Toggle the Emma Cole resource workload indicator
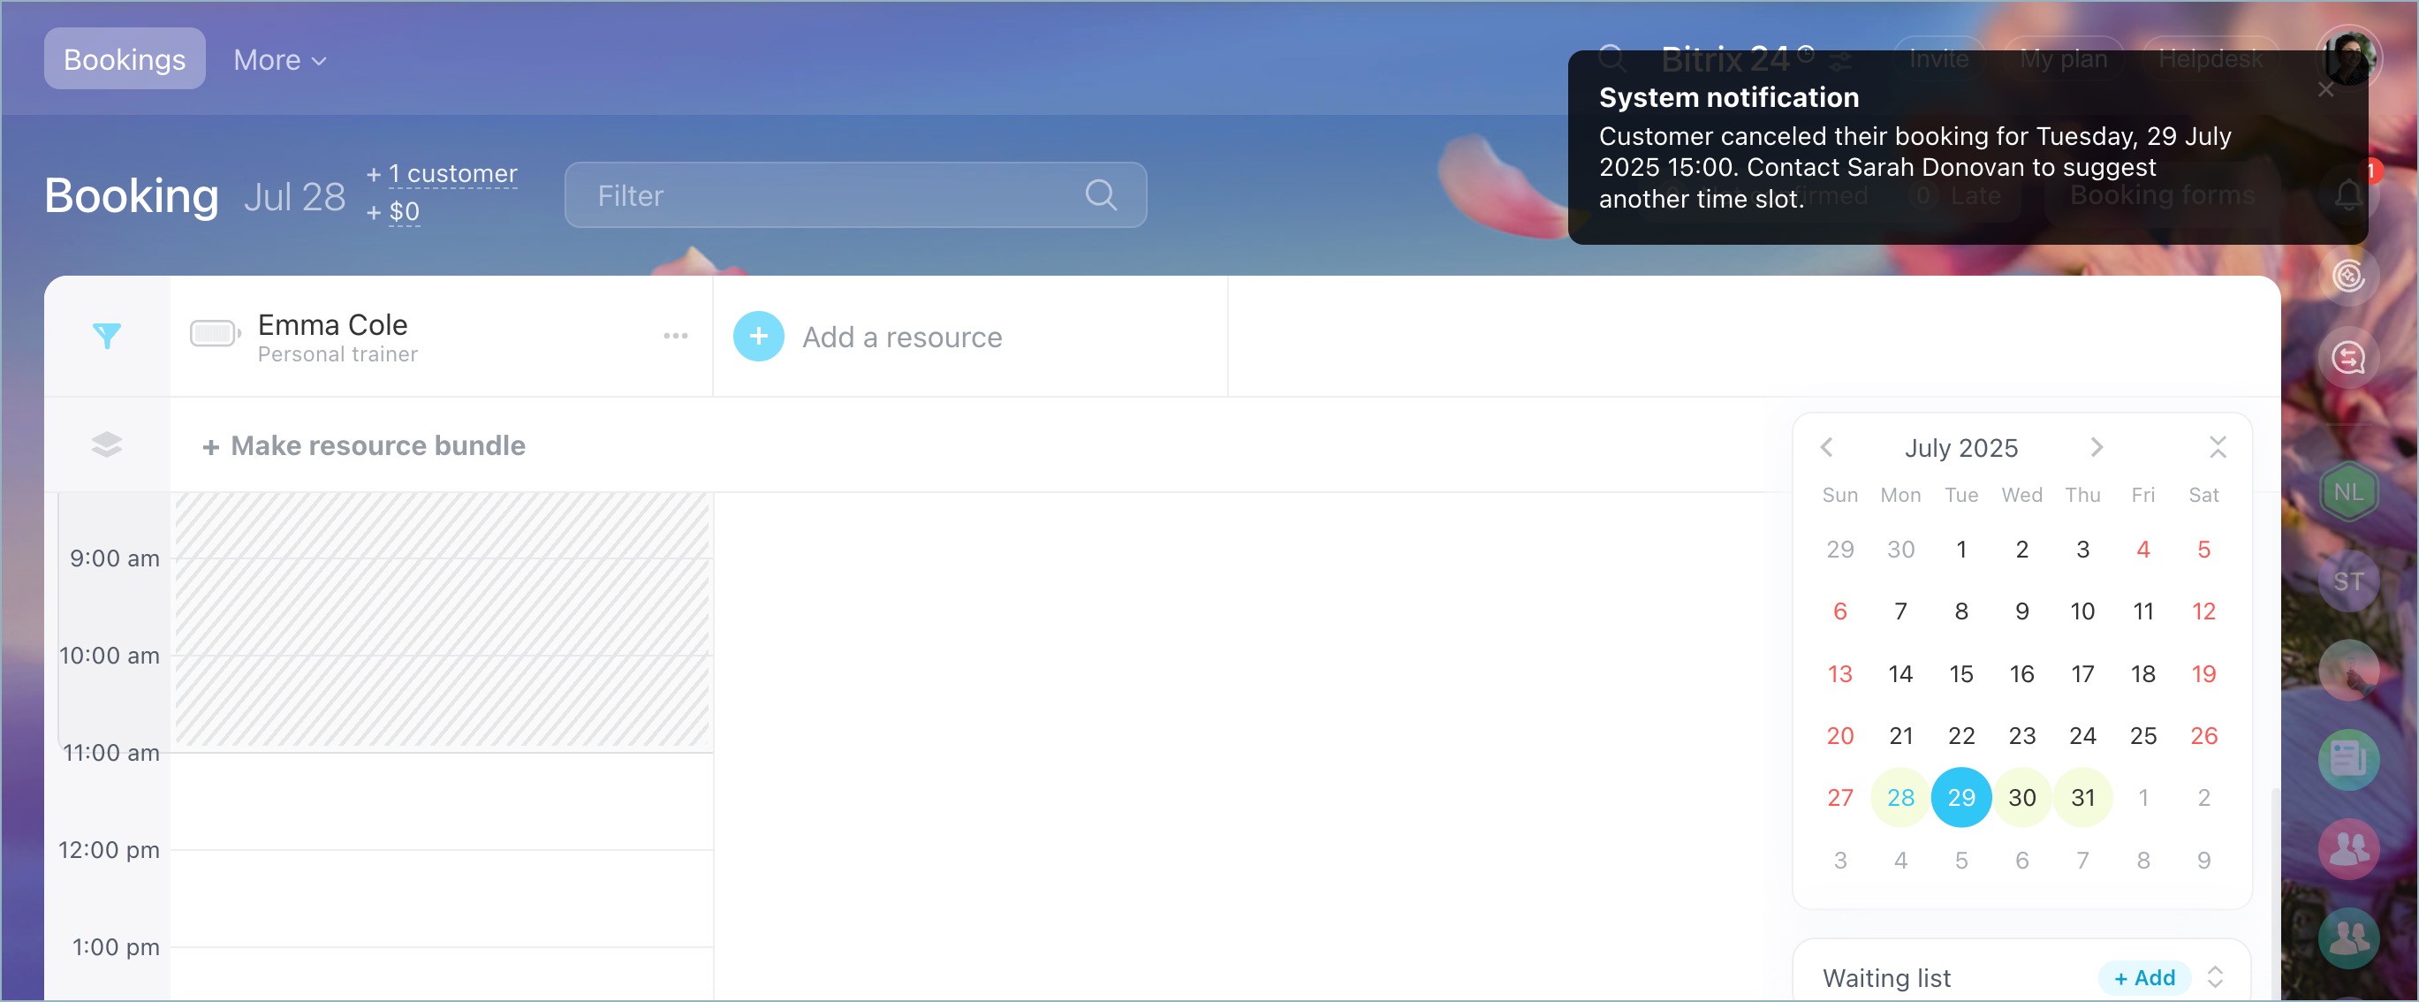This screenshot has height=1002, width=2419. click(214, 333)
